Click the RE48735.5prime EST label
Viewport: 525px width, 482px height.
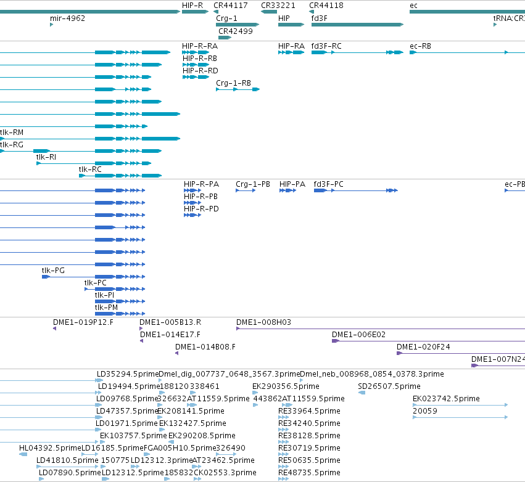tap(309, 473)
